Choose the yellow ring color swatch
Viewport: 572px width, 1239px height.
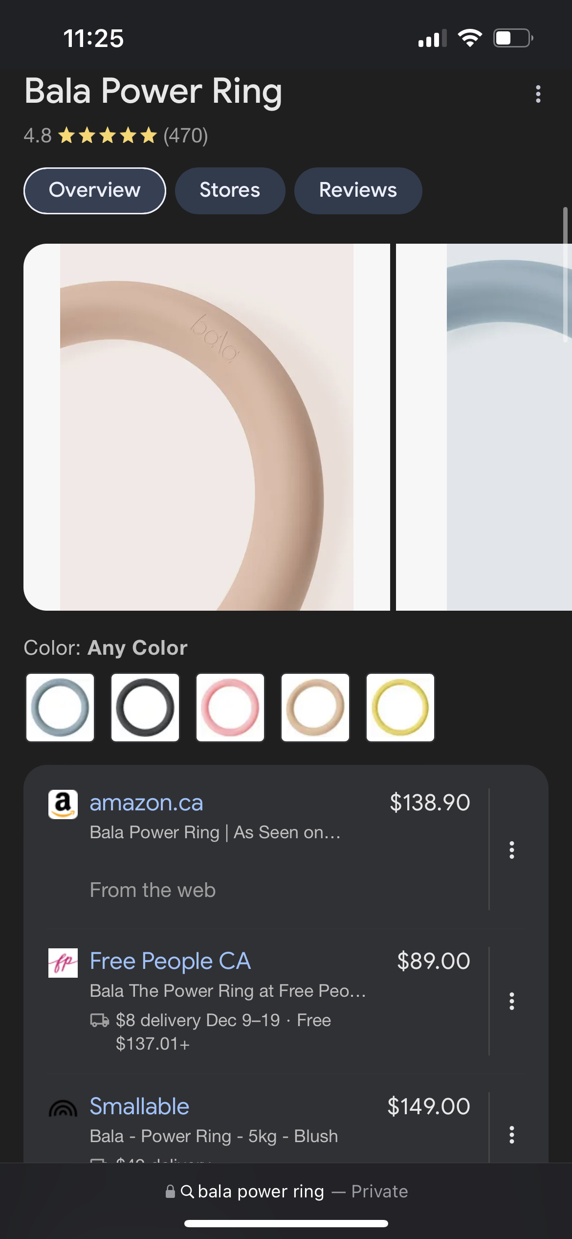click(400, 708)
